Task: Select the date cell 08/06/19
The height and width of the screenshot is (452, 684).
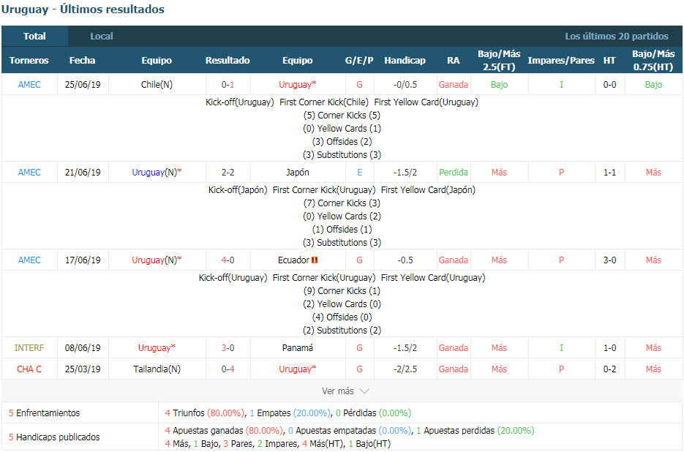Action: [83, 347]
